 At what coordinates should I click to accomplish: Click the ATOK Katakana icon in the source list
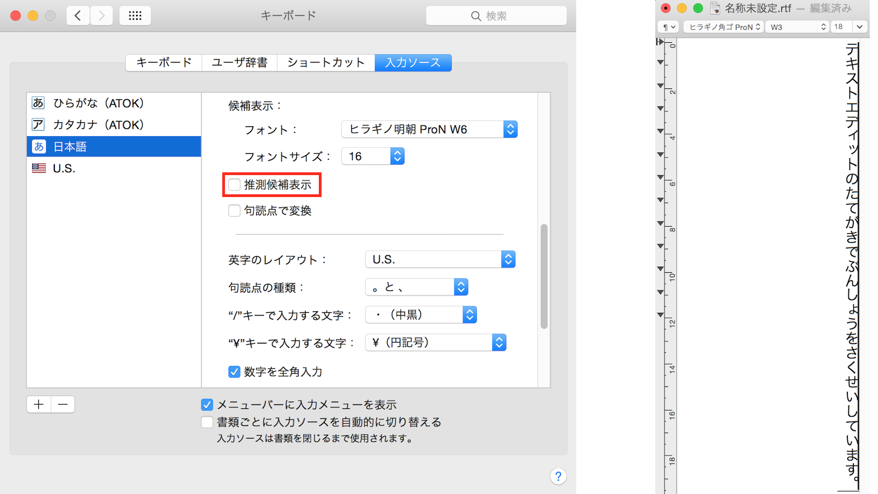38,125
